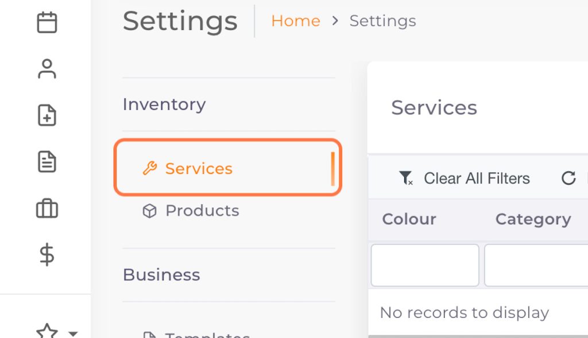This screenshot has height=338, width=588.
Task: Click the Settings breadcrumb item
Action: click(382, 21)
